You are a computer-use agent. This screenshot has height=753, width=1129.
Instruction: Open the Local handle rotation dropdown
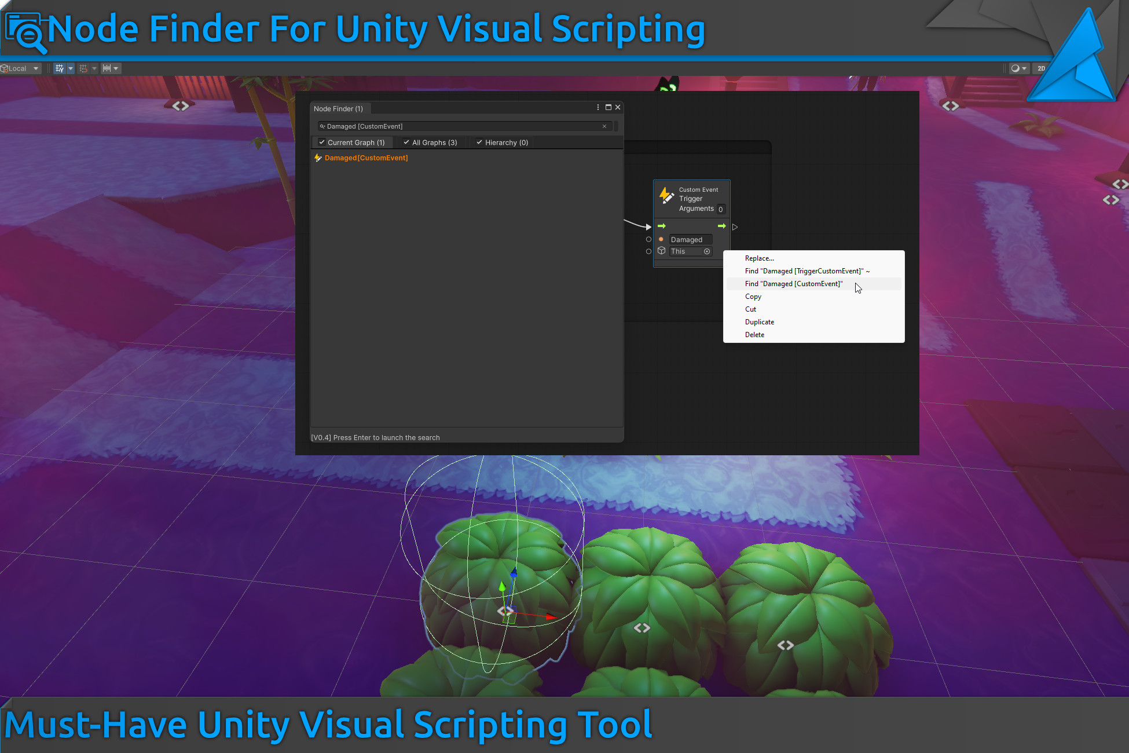coord(21,68)
